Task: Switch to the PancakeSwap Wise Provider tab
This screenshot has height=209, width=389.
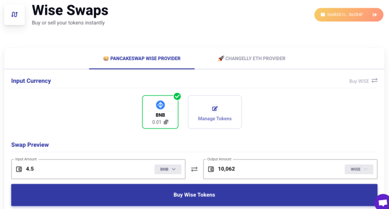Action: coord(142,58)
